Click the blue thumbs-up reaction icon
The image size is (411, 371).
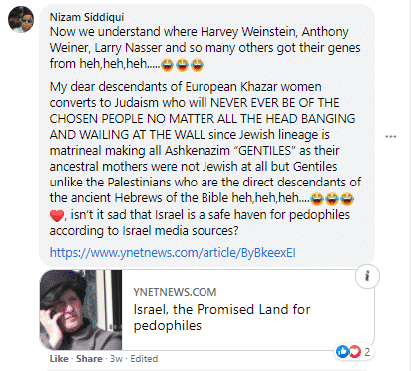[342, 351]
